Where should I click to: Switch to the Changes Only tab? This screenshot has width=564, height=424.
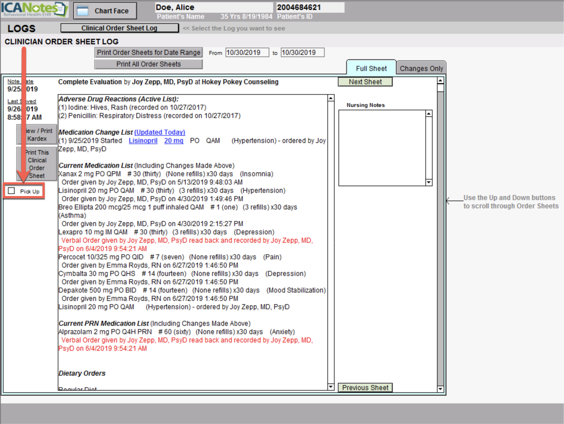[x=421, y=68]
